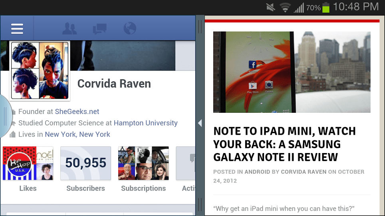Open the Likes thumbnail tile
This screenshot has width=385, height=216.
pyautogui.click(x=28, y=163)
